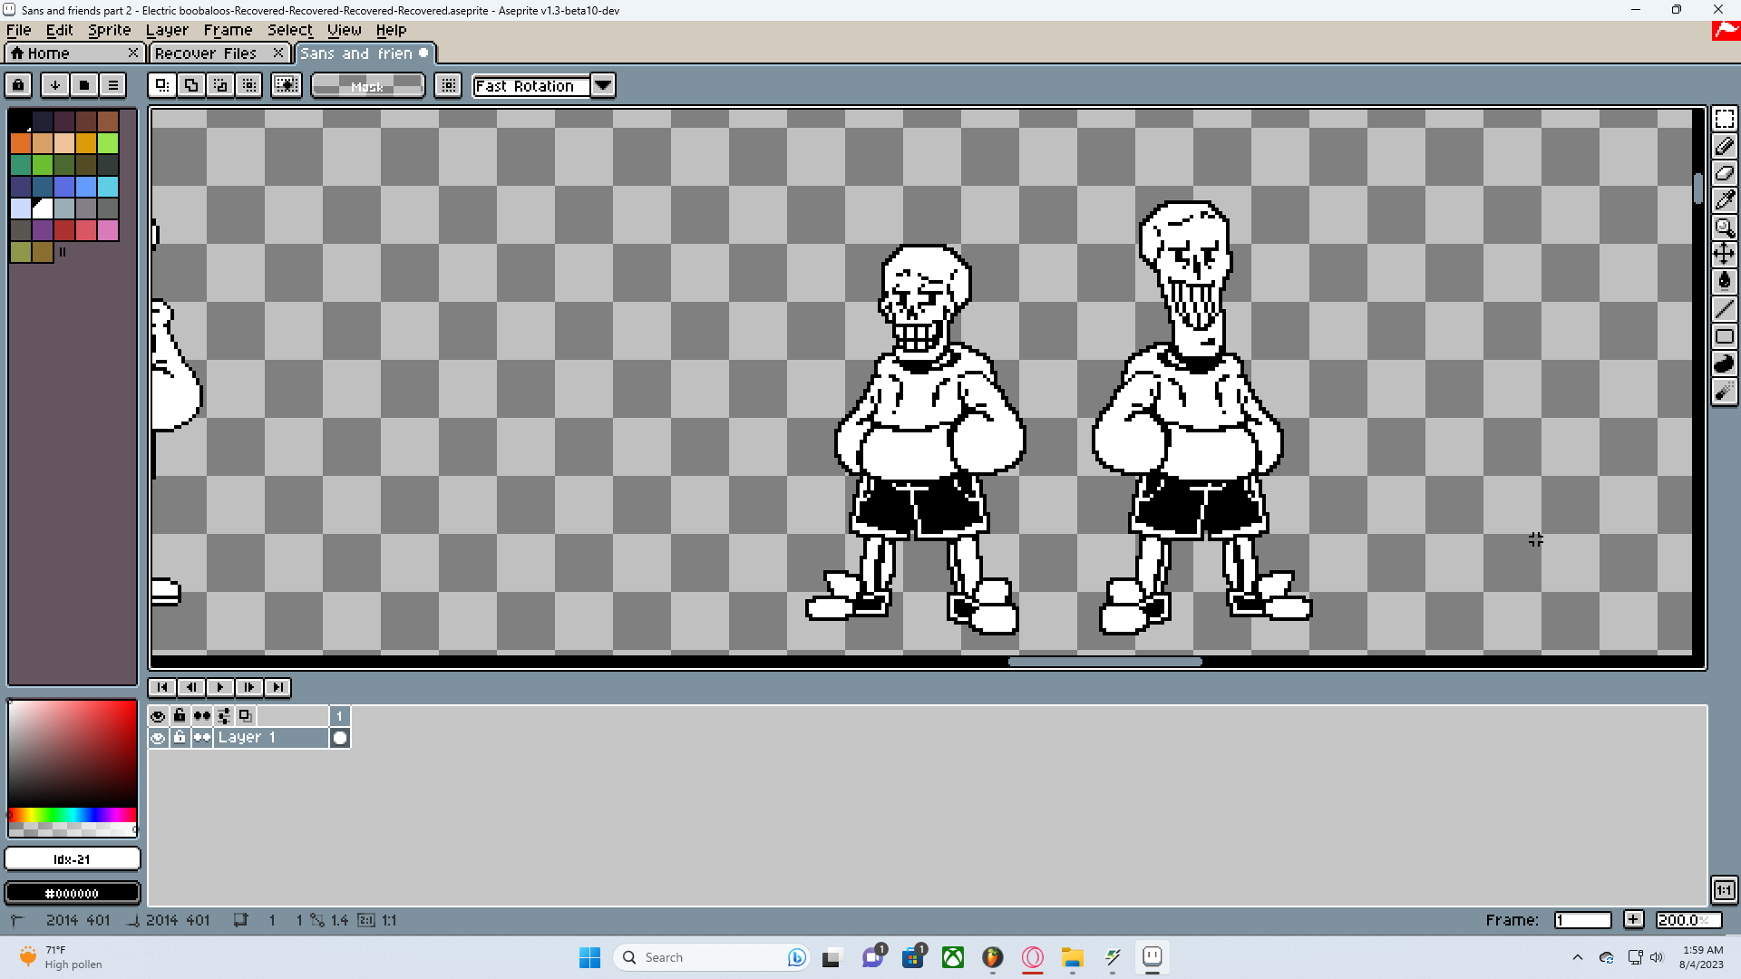Pick the orange palette swatch
Screen dimensions: 1741x979
[x=21, y=143]
